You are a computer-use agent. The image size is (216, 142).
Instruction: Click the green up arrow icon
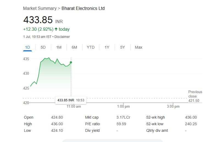pos(56,29)
